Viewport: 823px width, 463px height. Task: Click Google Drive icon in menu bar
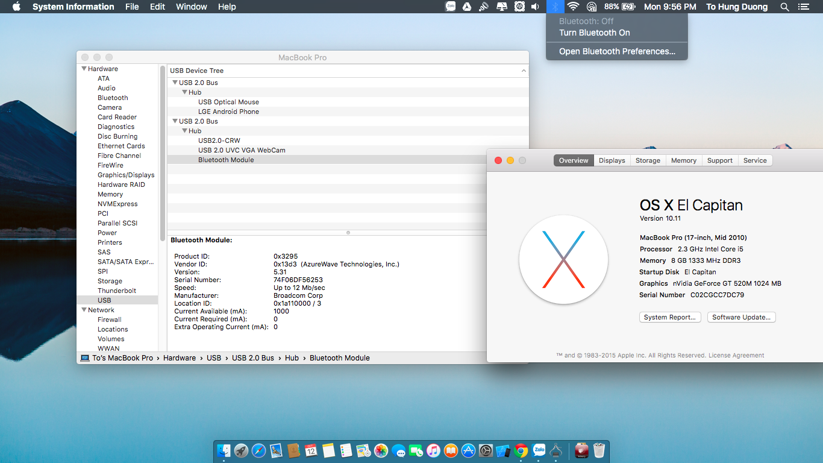pos(467,7)
